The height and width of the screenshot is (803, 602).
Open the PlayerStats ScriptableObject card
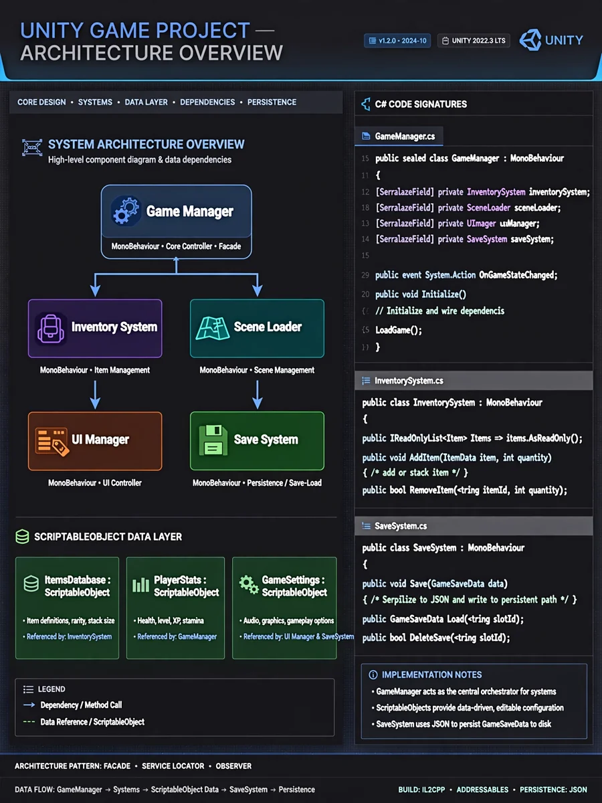(x=176, y=608)
